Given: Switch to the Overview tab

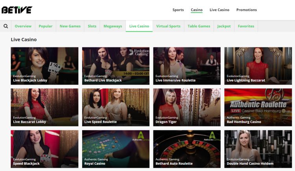Looking at the screenshot, I should 23,26.
